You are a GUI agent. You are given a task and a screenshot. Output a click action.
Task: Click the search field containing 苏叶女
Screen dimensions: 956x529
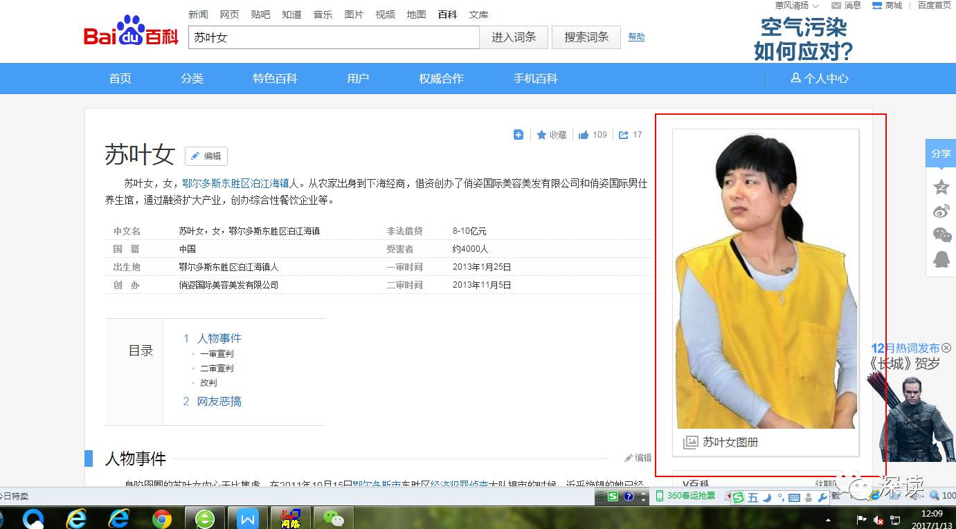[x=334, y=37]
